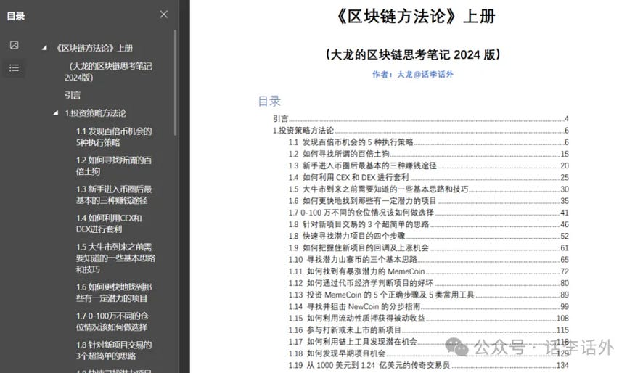Screen dimensions: 635x373
Task: Close the 目录 sidebar panel
Action: [163, 15]
